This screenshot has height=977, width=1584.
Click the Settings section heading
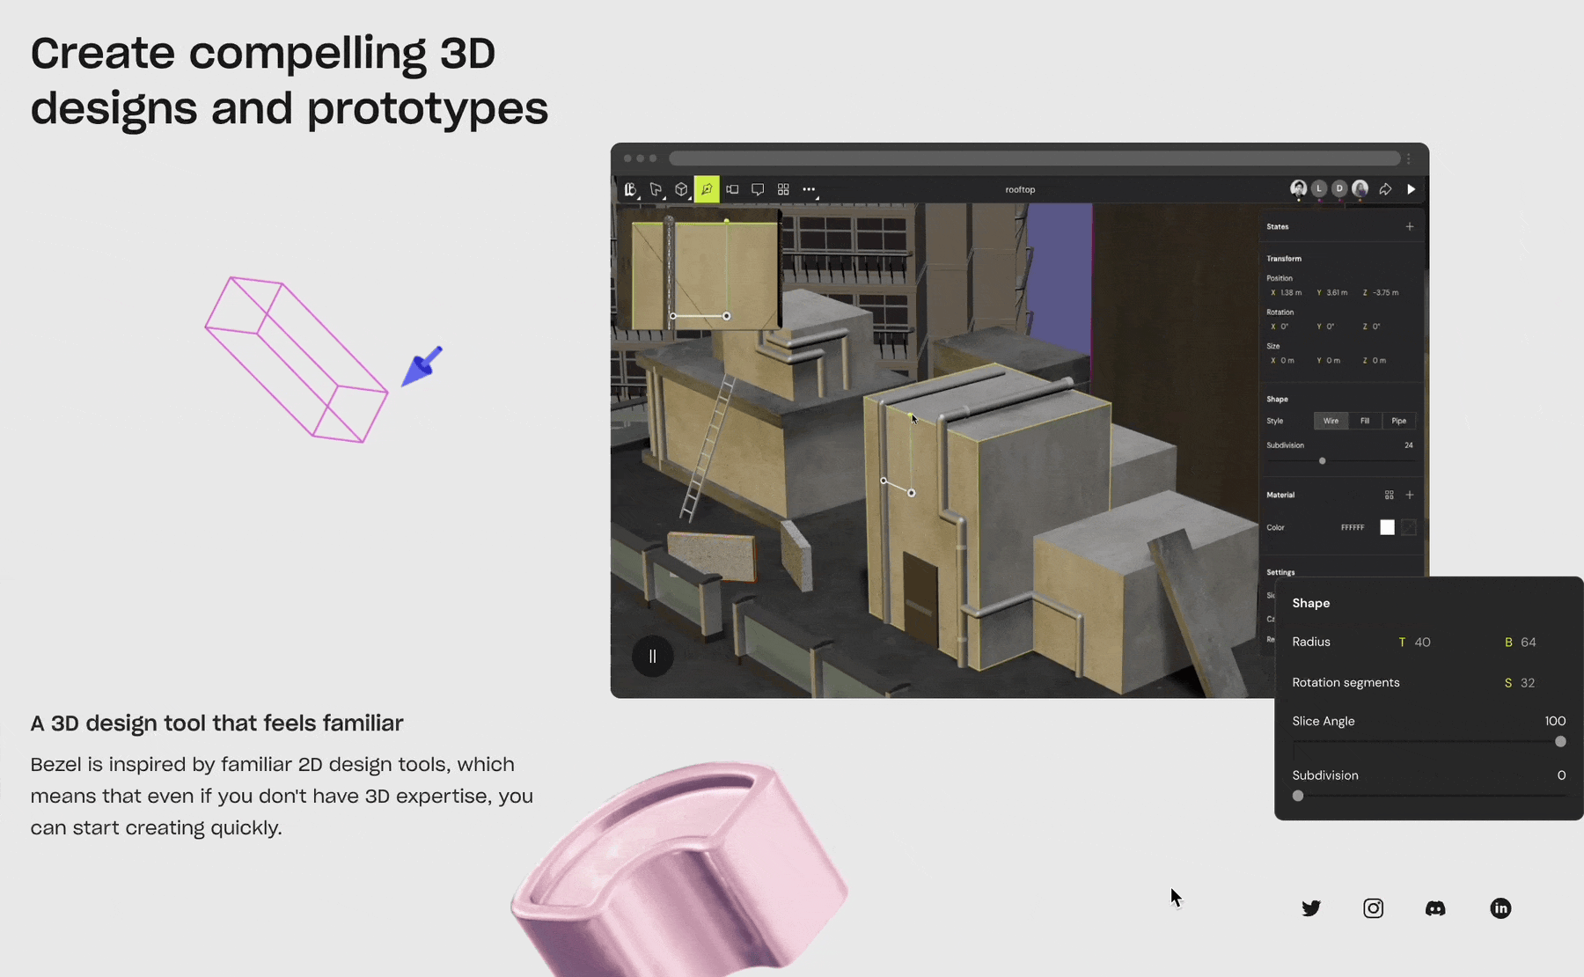[1280, 572]
